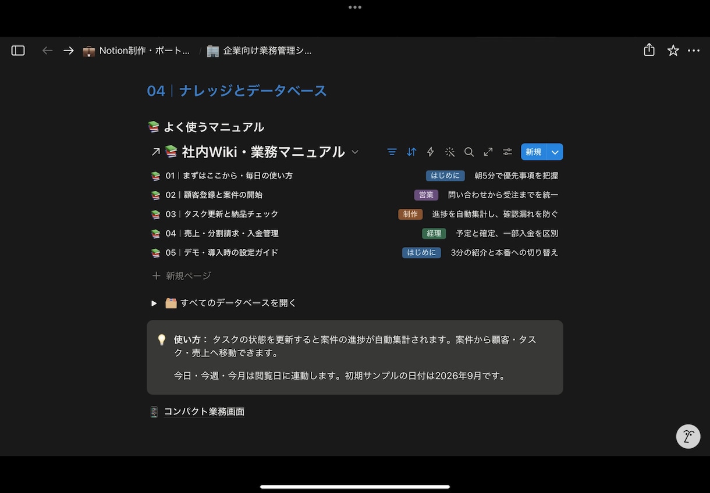Tap the share icon
This screenshot has height=493, width=710.
[x=649, y=51]
